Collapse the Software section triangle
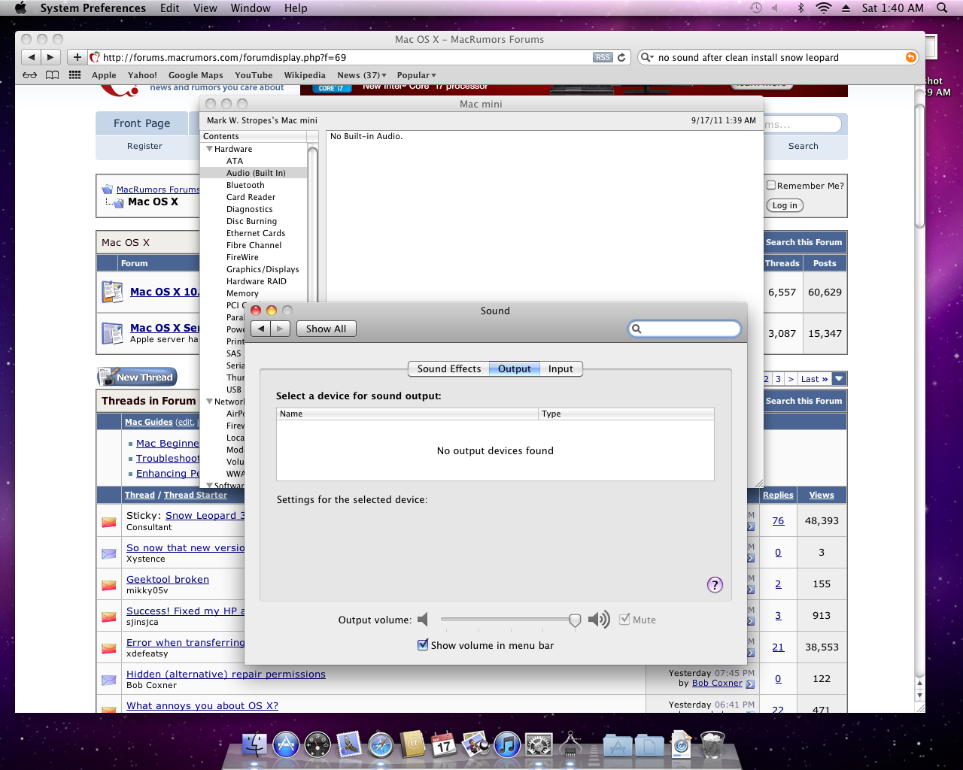 [x=209, y=485]
